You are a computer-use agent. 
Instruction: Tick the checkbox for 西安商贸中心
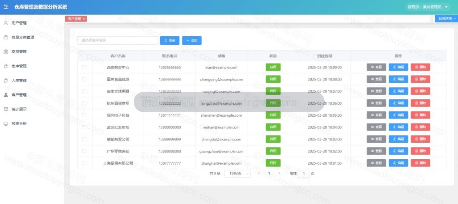85,67
